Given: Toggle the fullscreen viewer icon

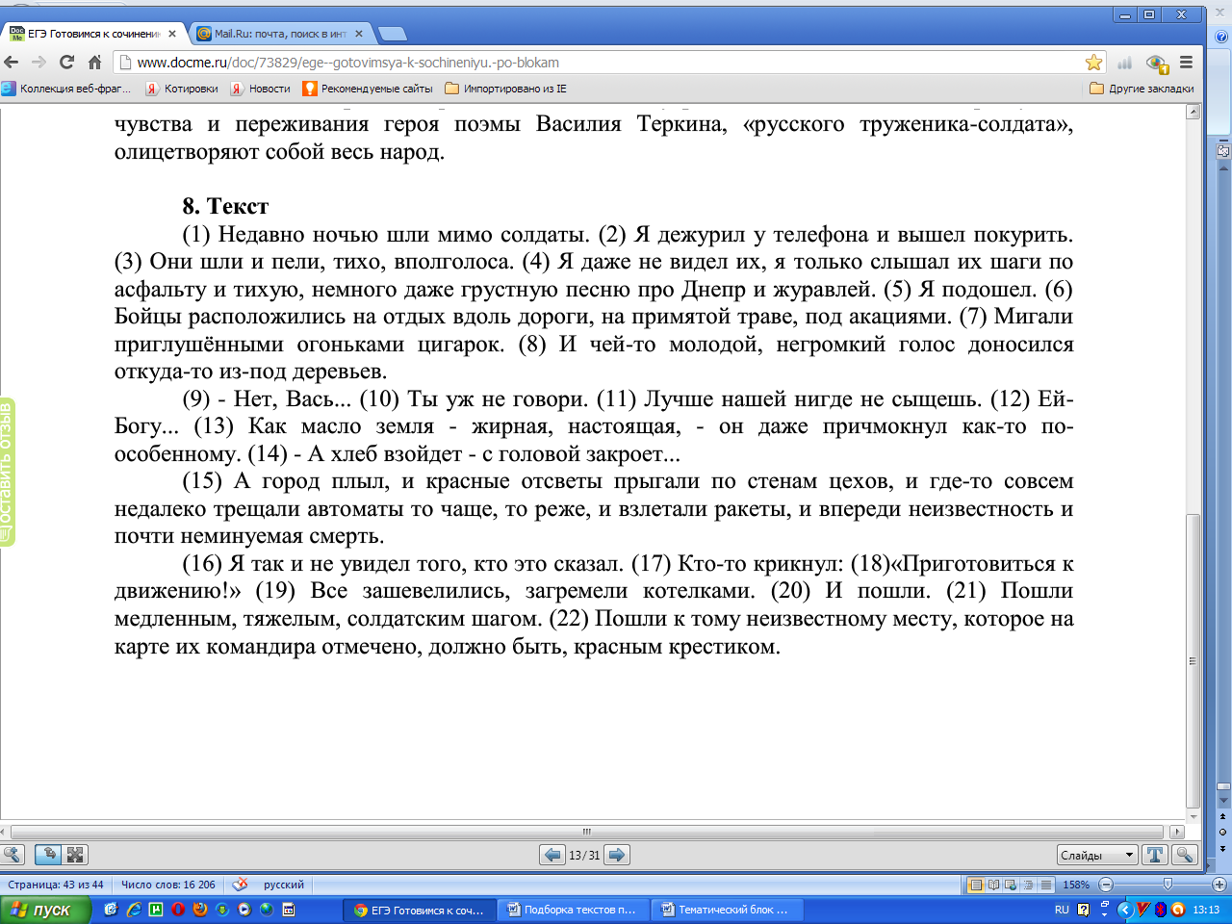Looking at the screenshot, I should pos(75,855).
